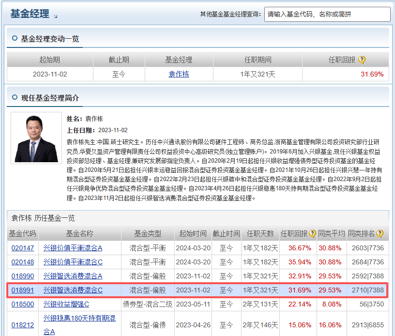Click the fund manager portrait photo
Screen dimensions: 395x336
[x=36, y=138]
